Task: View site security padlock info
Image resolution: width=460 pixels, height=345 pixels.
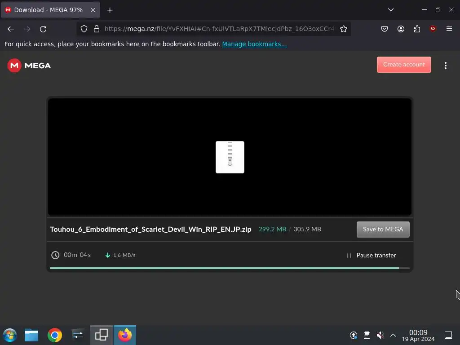Action: 96,29
